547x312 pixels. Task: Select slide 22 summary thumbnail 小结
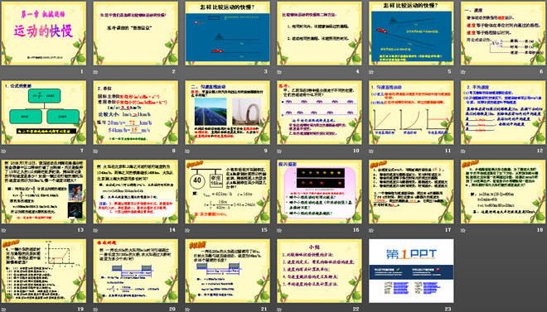[x=319, y=271]
